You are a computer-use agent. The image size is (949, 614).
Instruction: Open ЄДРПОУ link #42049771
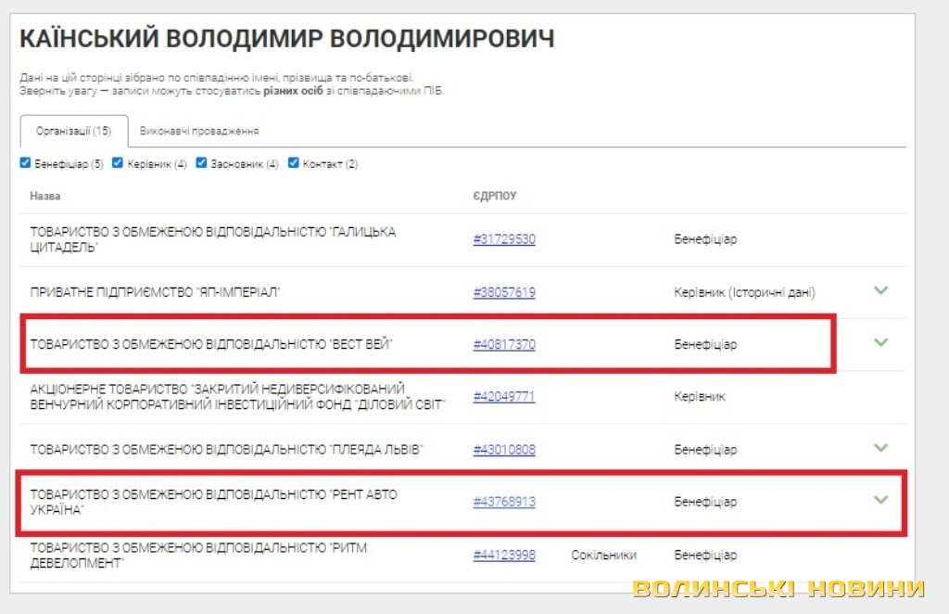[504, 397]
